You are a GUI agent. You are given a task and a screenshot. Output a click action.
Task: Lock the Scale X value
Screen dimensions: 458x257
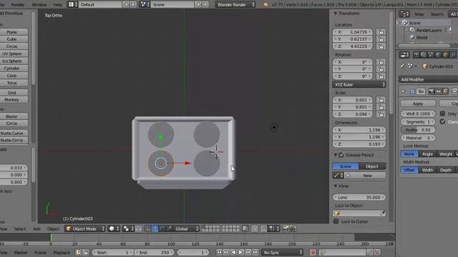[x=381, y=100]
